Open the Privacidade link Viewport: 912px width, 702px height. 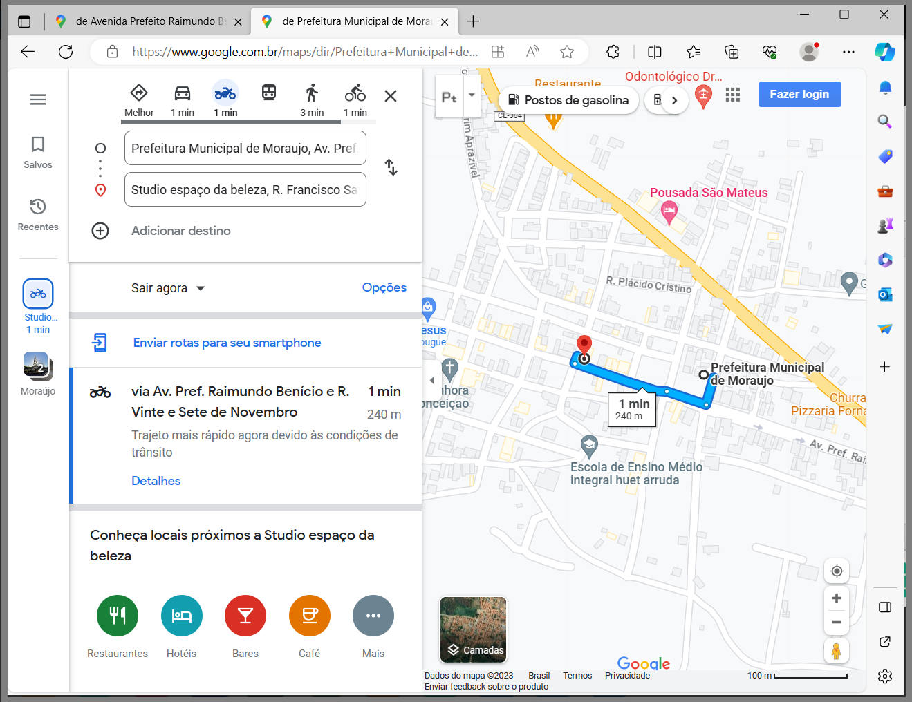pos(627,676)
